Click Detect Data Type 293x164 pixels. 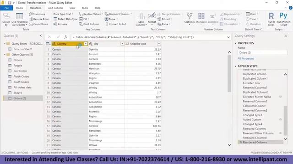[65, 19]
